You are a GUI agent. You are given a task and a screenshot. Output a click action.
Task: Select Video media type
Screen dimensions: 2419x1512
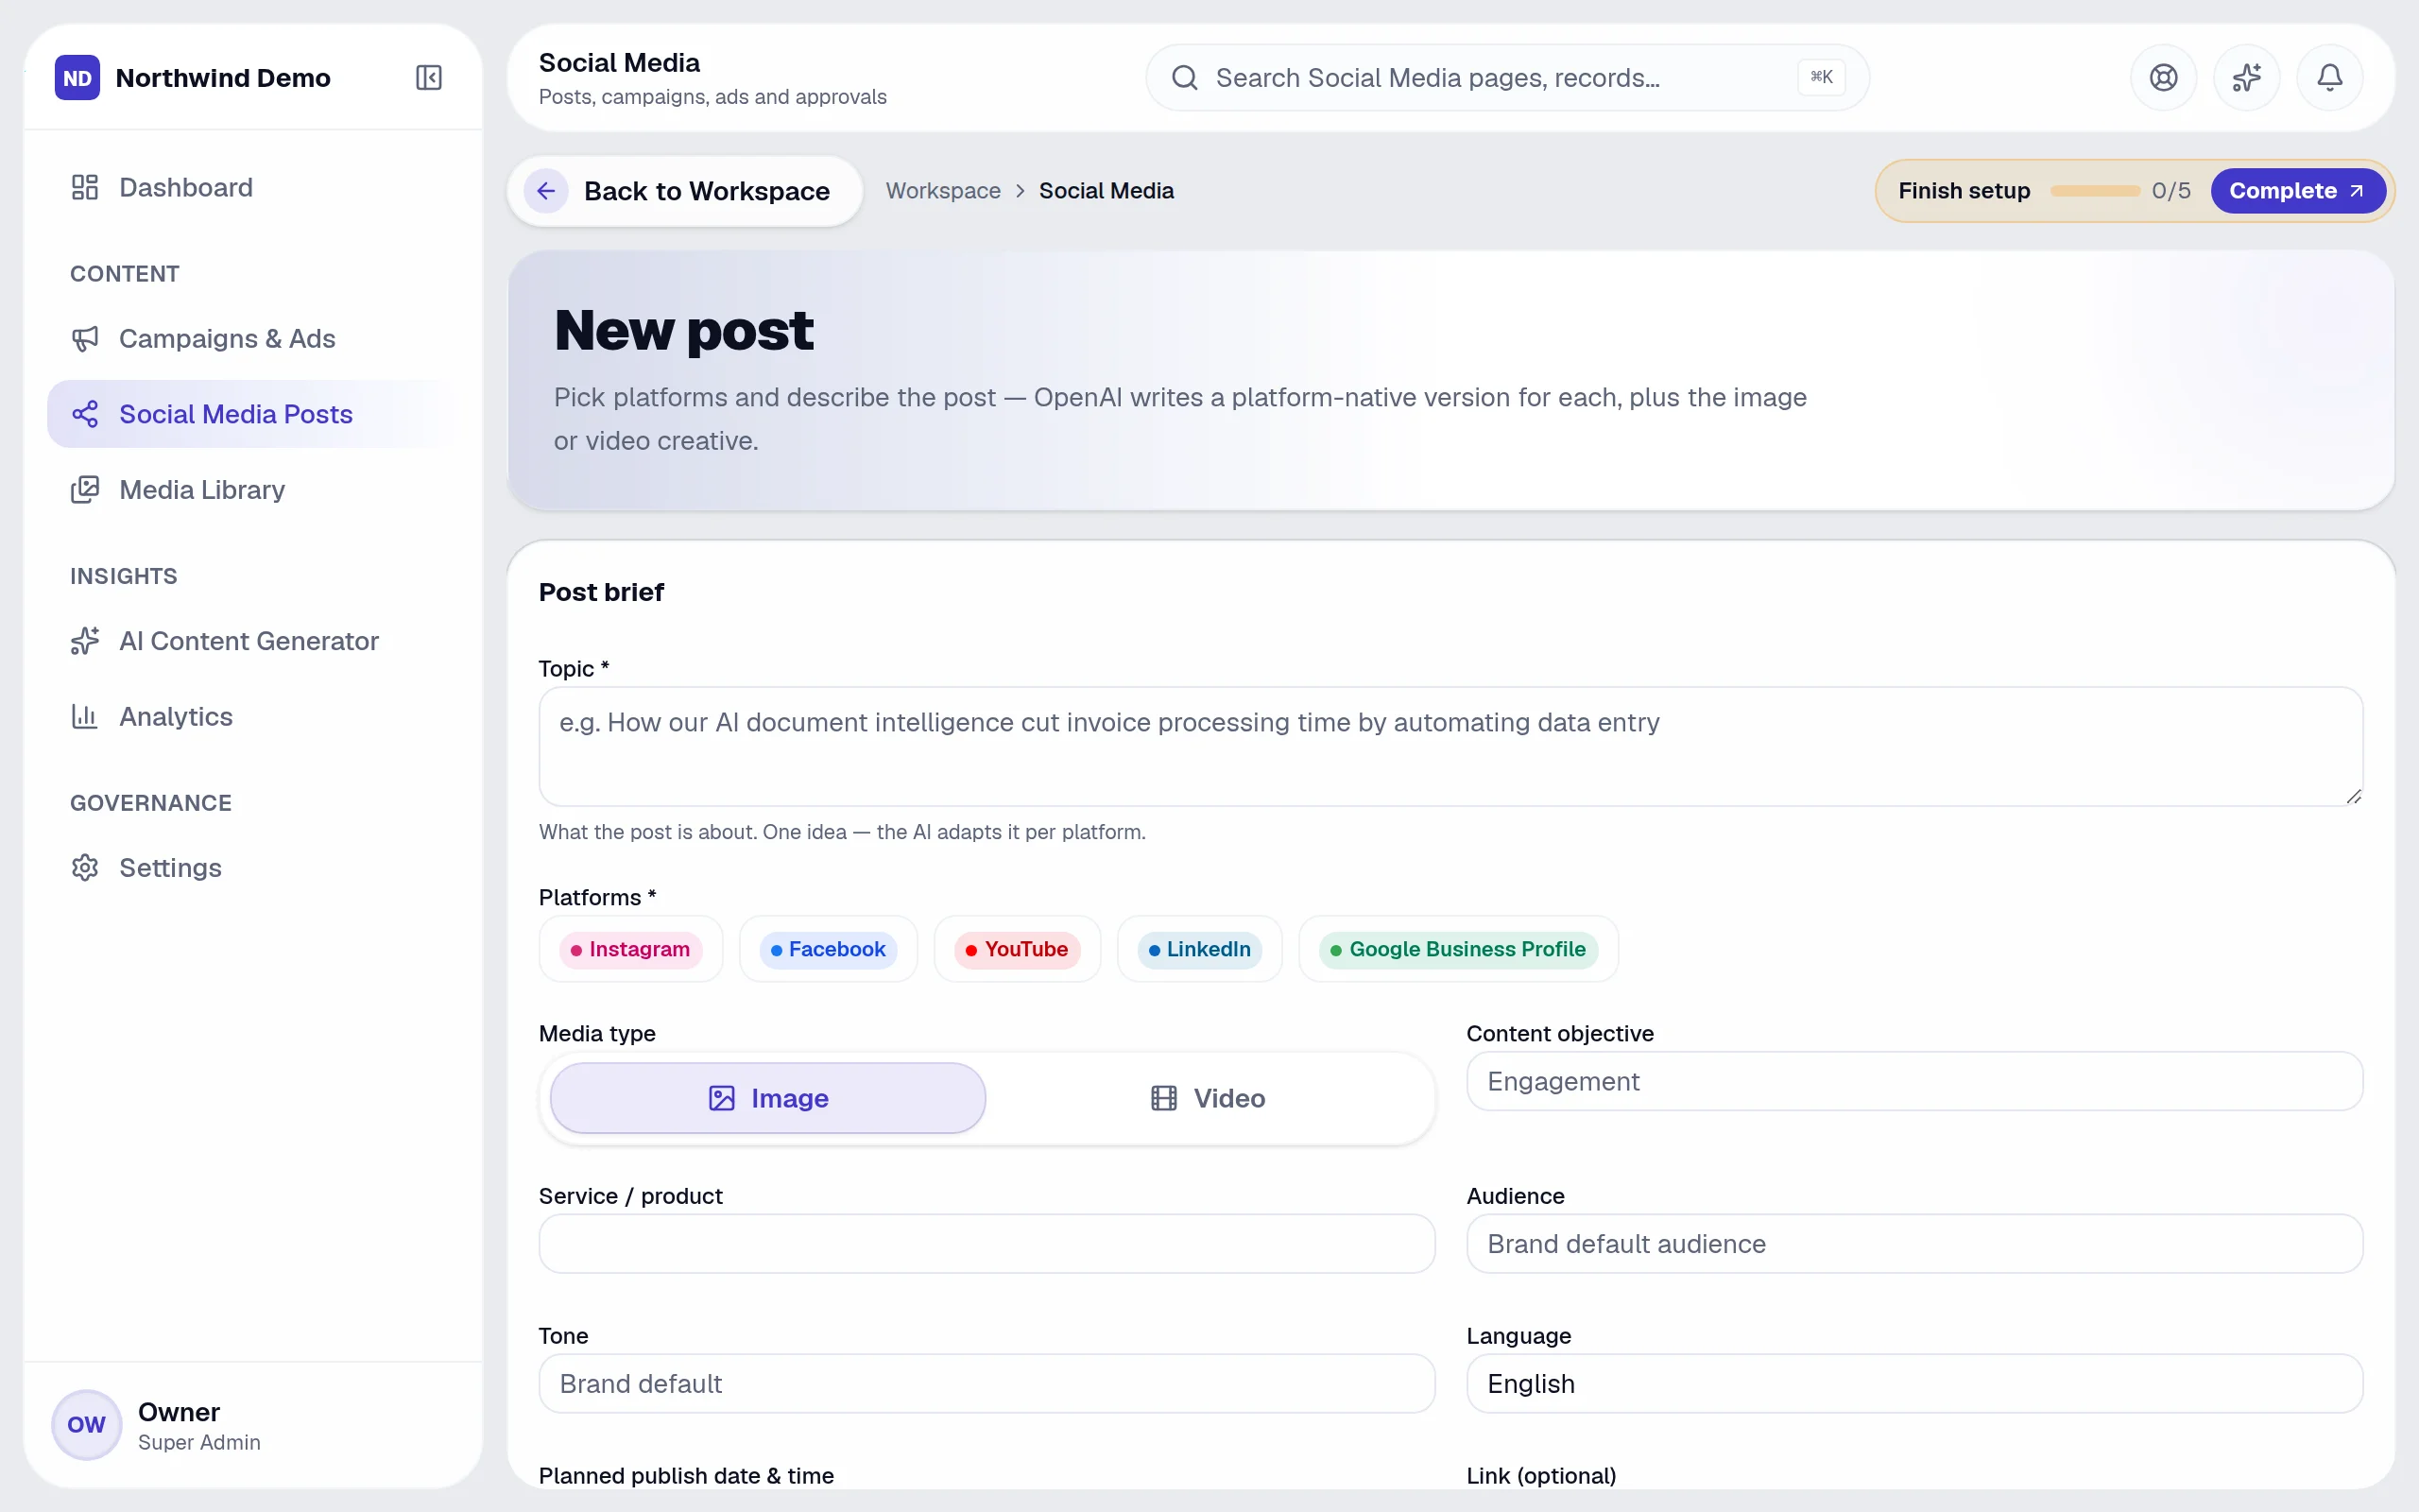click(x=1208, y=1097)
